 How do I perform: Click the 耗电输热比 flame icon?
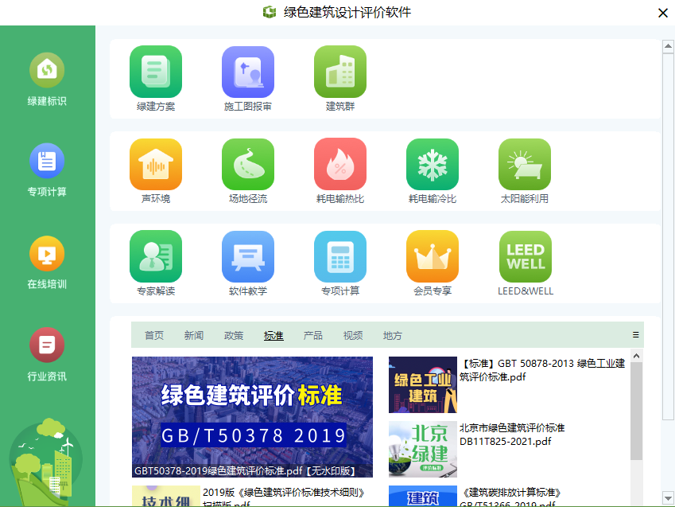pos(340,165)
